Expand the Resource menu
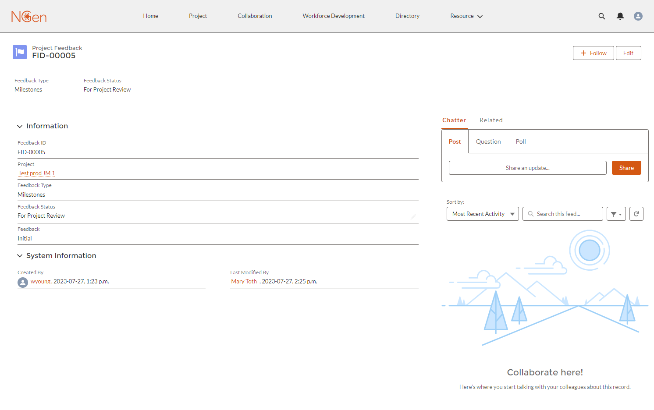The width and height of the screenshot is (654, 410). coord(466,16)
